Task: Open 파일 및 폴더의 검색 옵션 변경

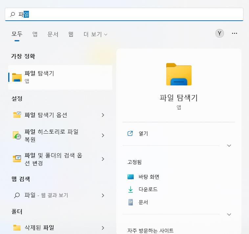Action: [60, 159]
